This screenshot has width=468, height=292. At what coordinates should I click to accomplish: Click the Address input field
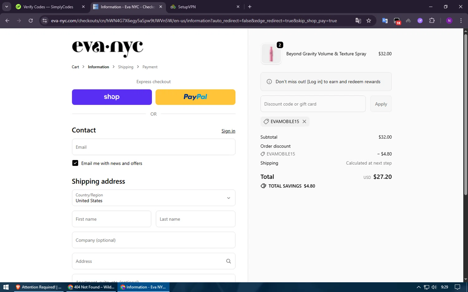coord(154,261)
